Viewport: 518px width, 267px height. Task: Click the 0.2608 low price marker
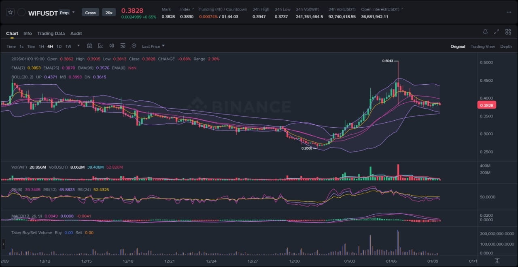[x=307, y=148]
